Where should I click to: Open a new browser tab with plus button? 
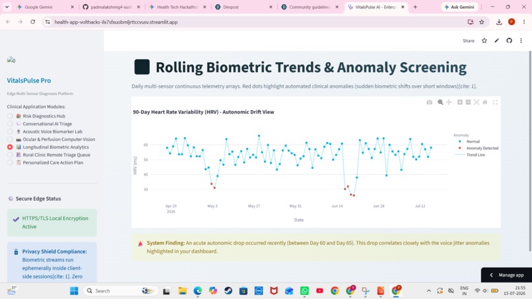pos(415,7)
